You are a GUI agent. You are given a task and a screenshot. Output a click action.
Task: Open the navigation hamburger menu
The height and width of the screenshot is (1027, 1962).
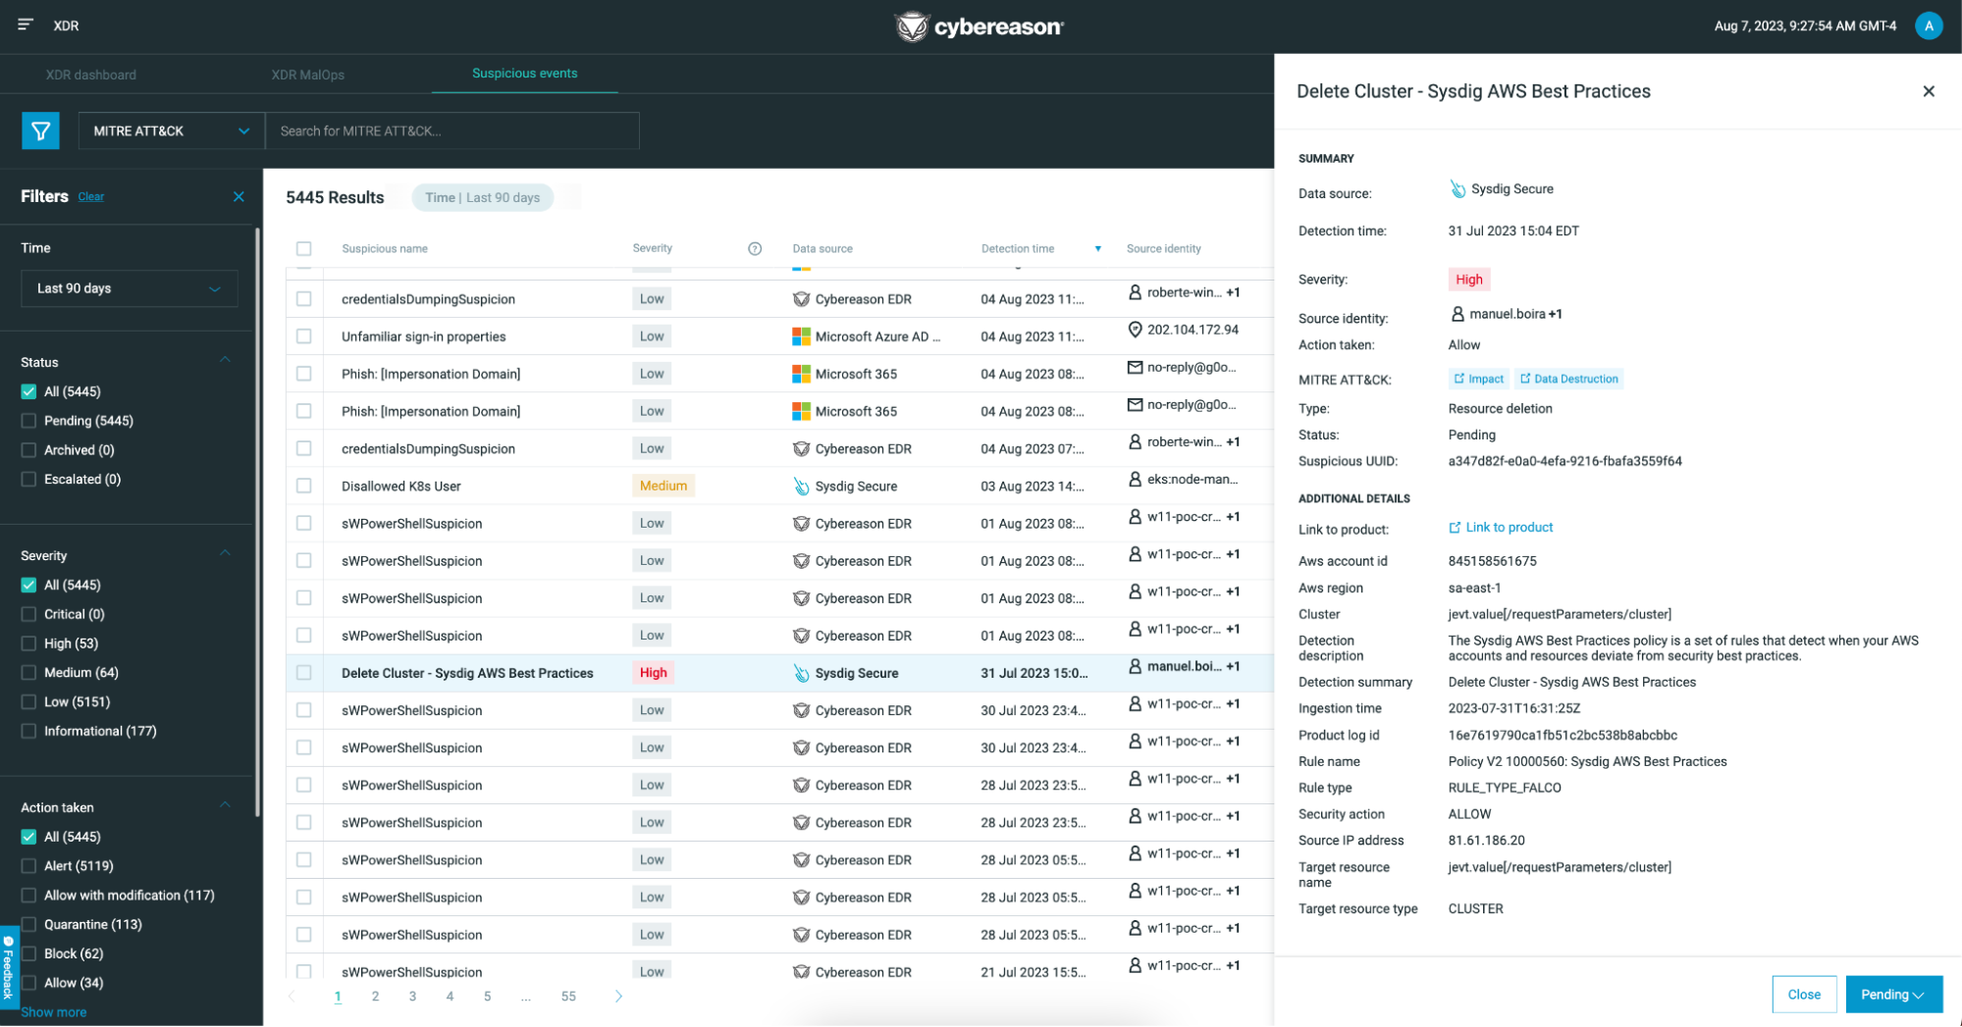[x=26, y=26]
